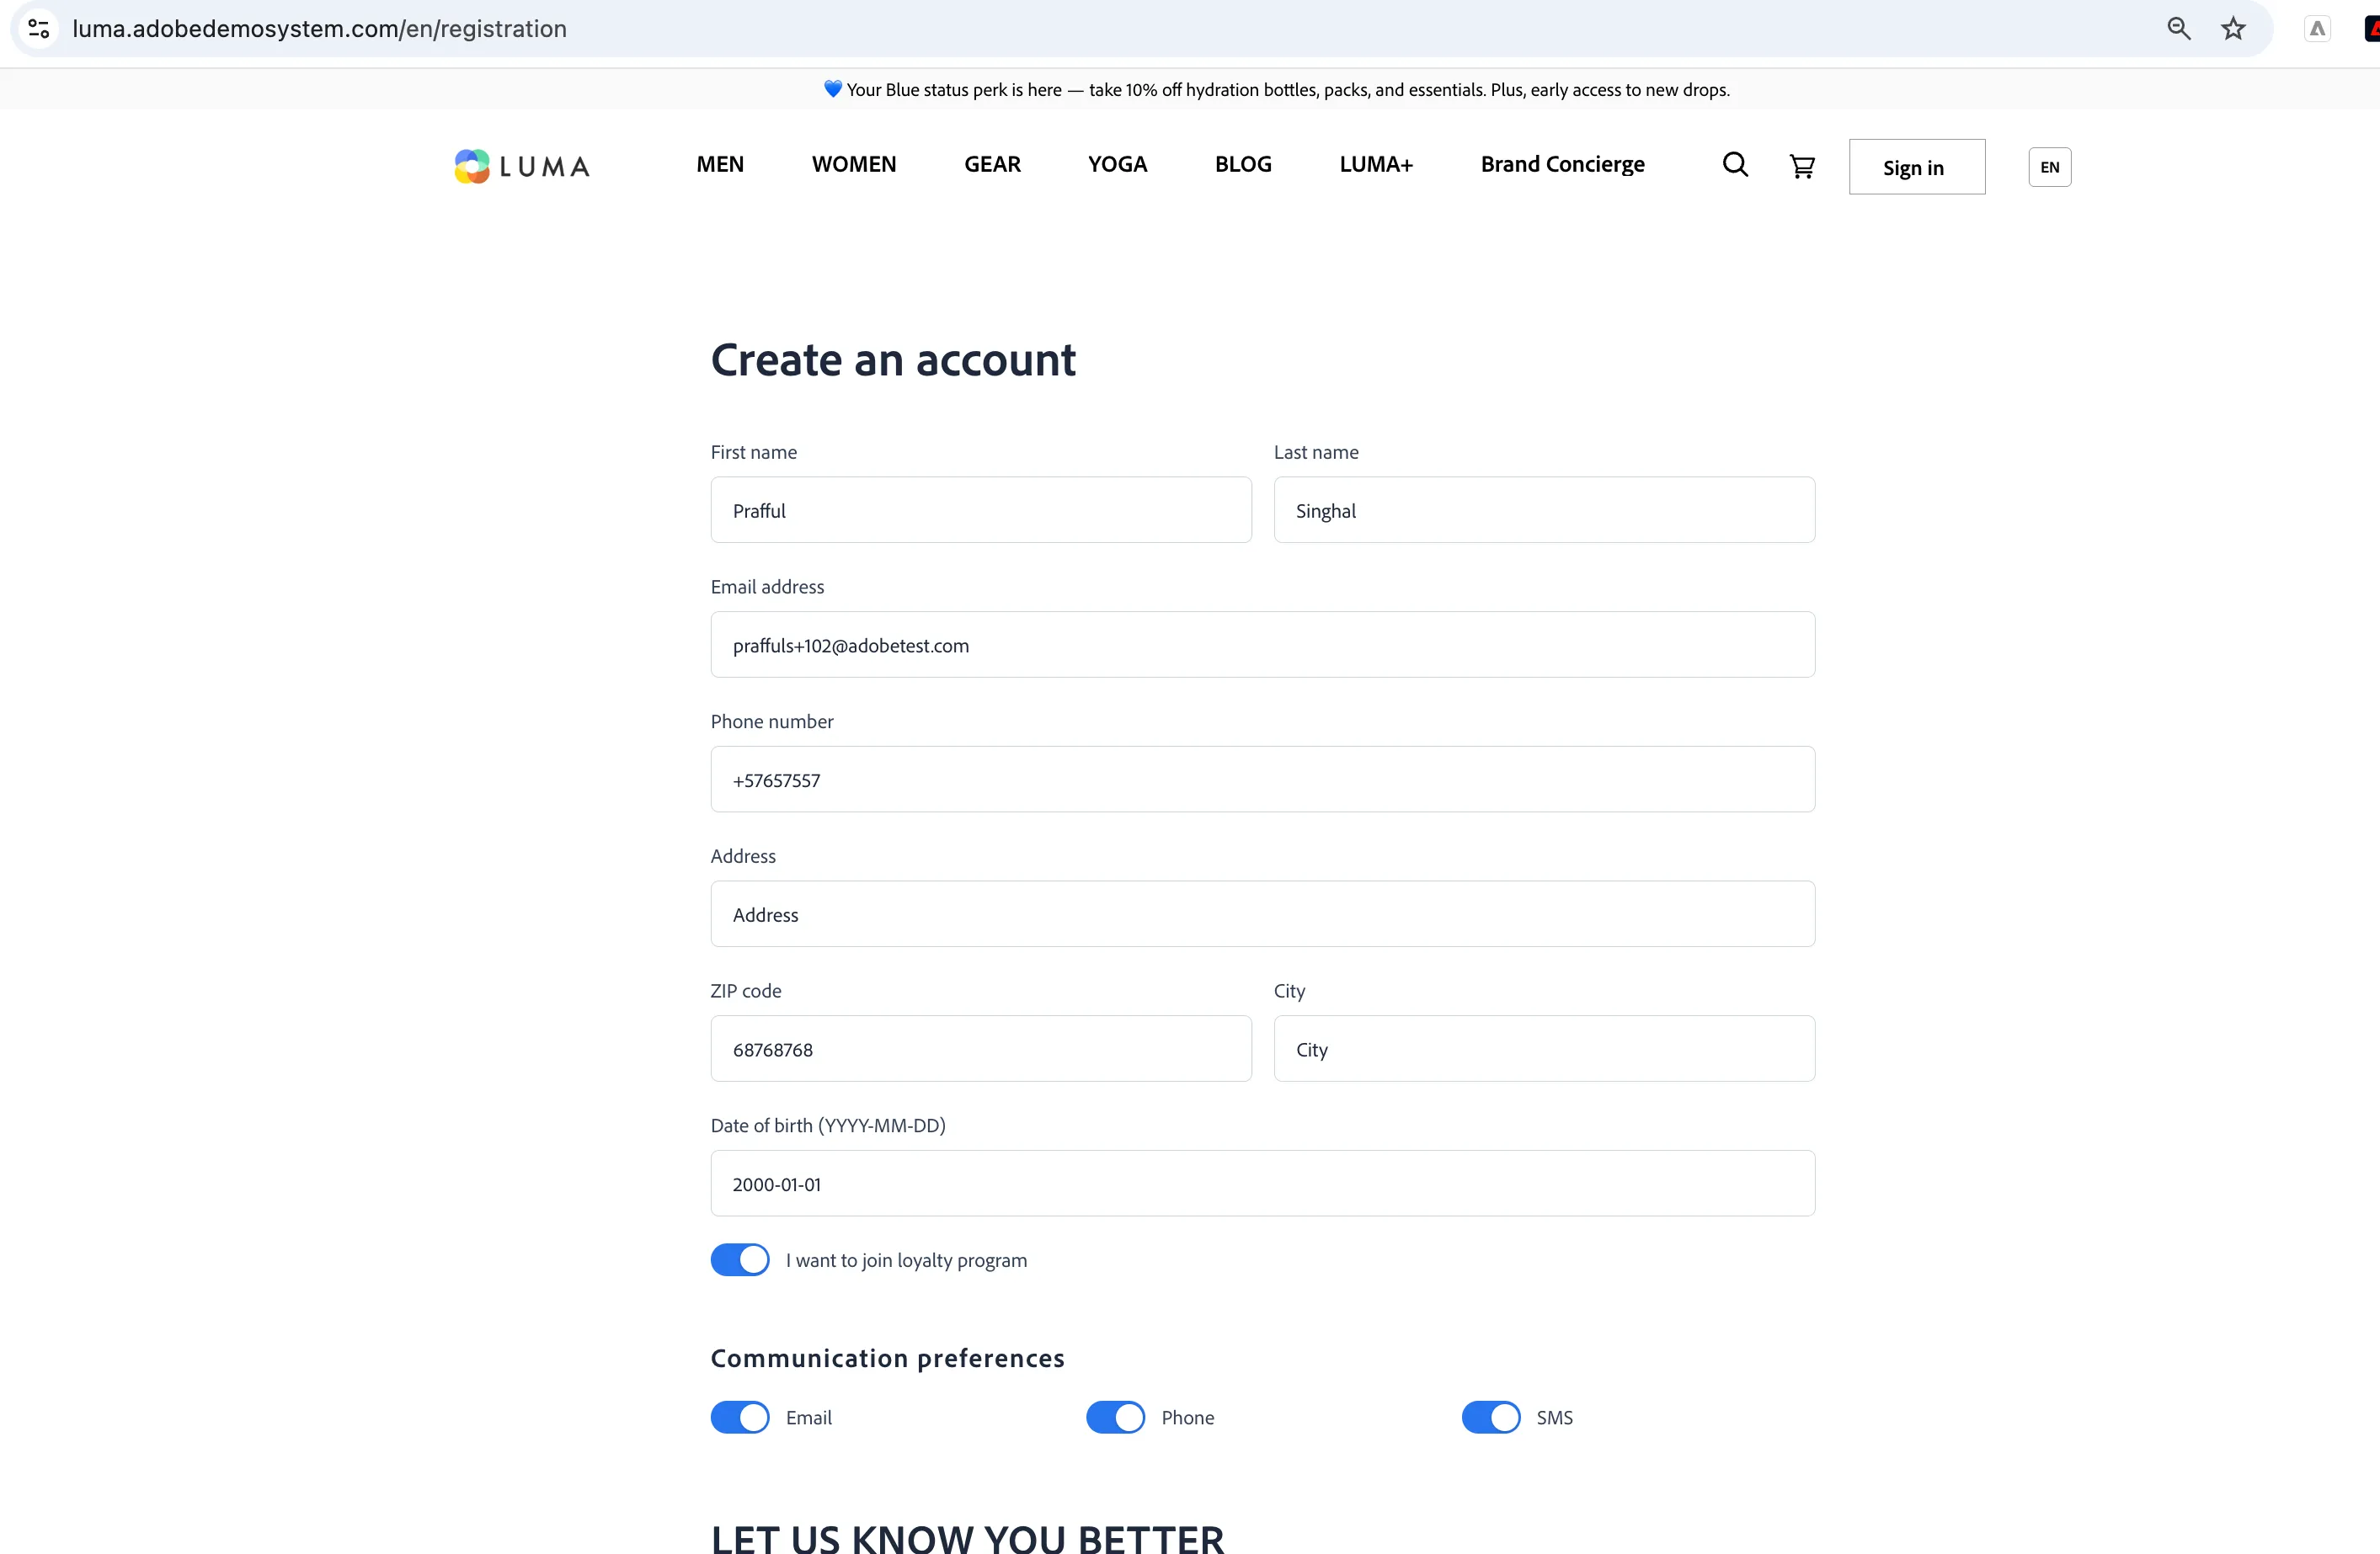This screenshot has width=2380, height=1554.
Task: Open the MEN menu
Action: tap(720, 164)
